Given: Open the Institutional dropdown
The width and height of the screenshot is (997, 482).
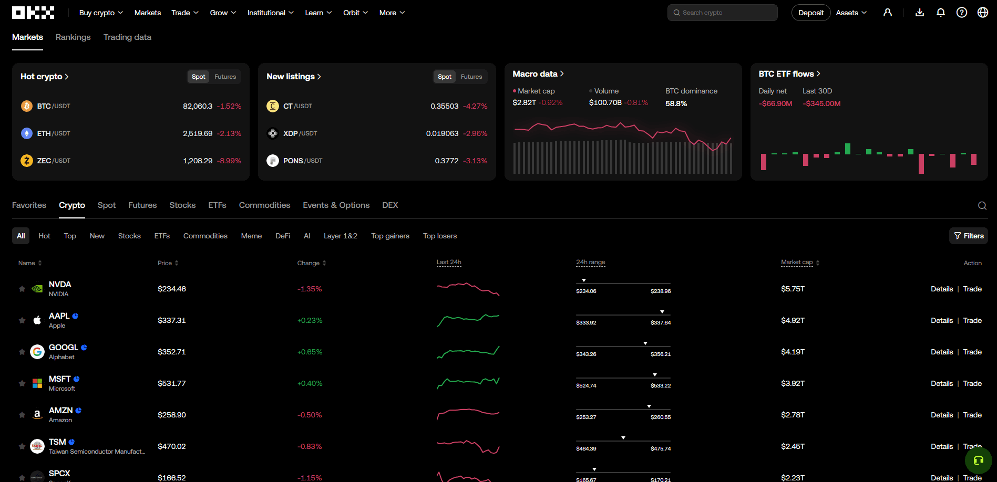Looking at the screenshot, I should pyautogui.click(x=271, y=13).
